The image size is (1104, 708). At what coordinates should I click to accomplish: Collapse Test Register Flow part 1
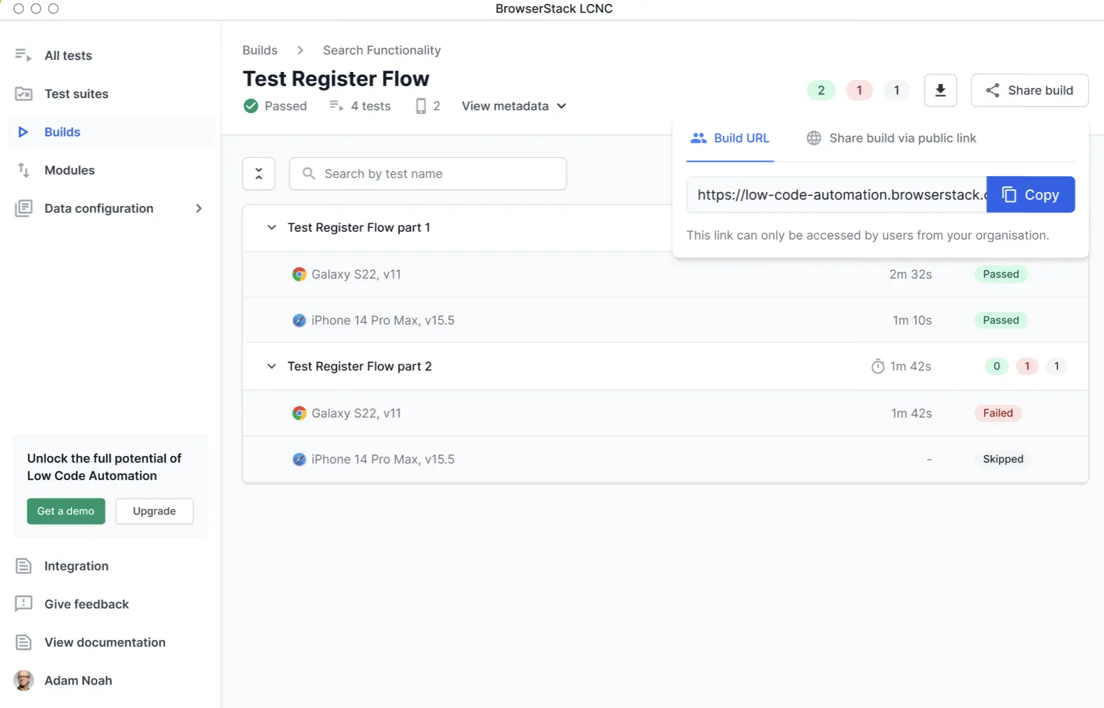tap(271, 227)
